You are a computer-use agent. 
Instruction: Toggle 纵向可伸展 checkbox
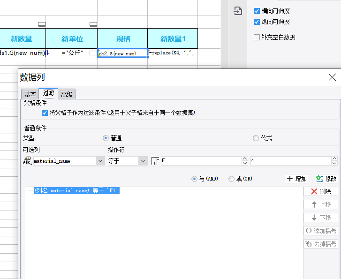click(x=257, y=22)
